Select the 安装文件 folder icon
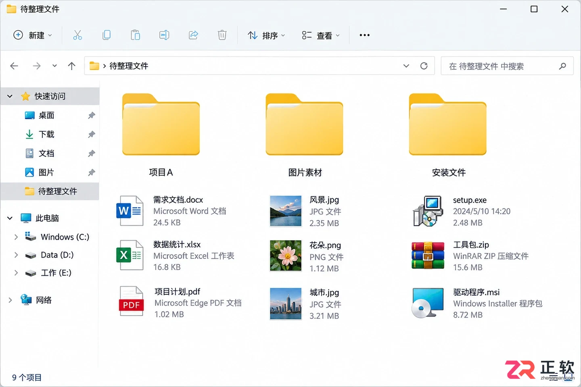 pyautogui.click(x=448, y=124)
